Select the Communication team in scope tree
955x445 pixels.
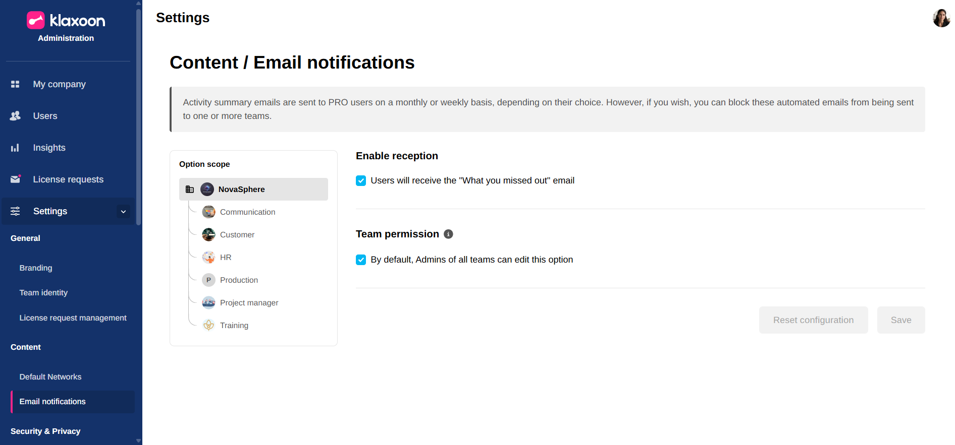247,212
